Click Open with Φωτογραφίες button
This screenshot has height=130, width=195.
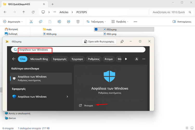(x=100, y=41)
